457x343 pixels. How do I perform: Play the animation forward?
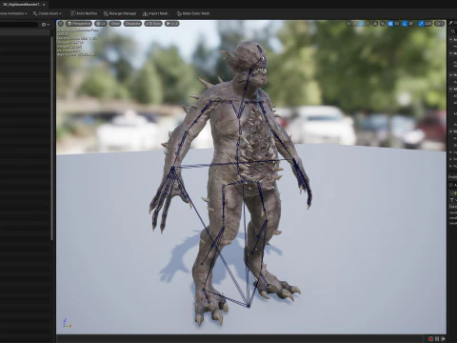[x=443, y=339]
